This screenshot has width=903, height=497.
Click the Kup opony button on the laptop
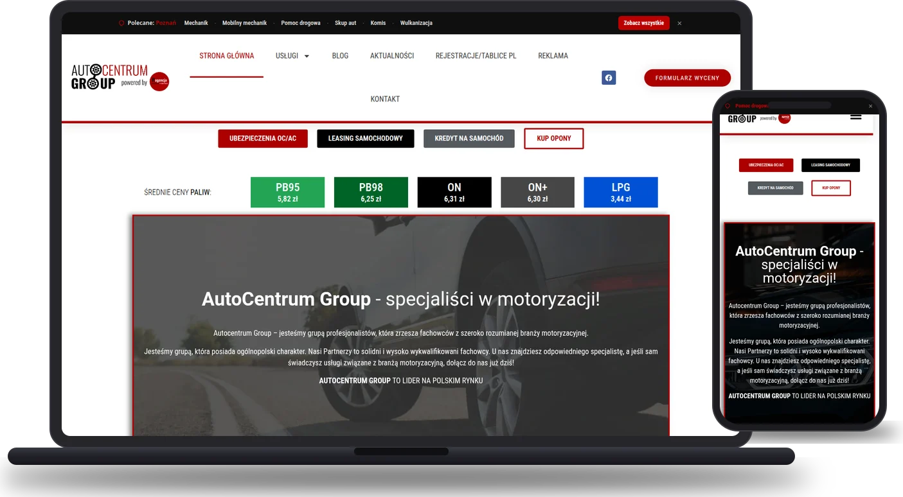(554, 139)
